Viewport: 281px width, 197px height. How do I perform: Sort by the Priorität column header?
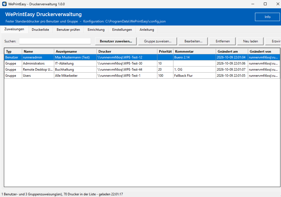tap(165, 51)
